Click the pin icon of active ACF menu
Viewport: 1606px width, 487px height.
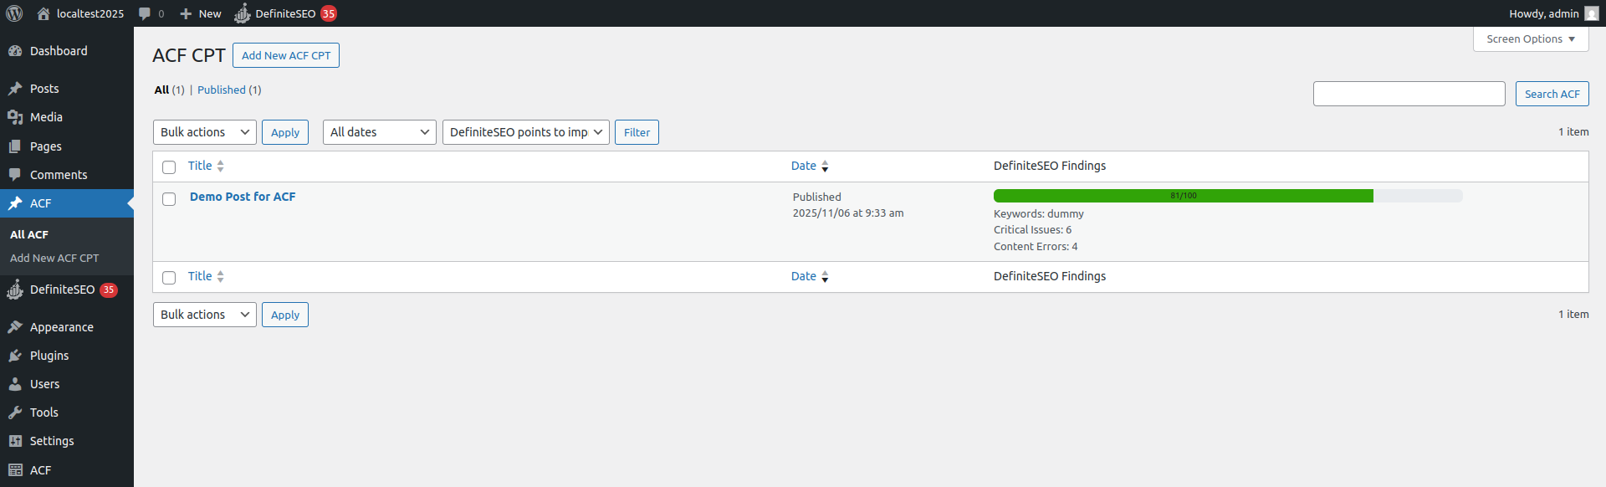click(15, 203)
